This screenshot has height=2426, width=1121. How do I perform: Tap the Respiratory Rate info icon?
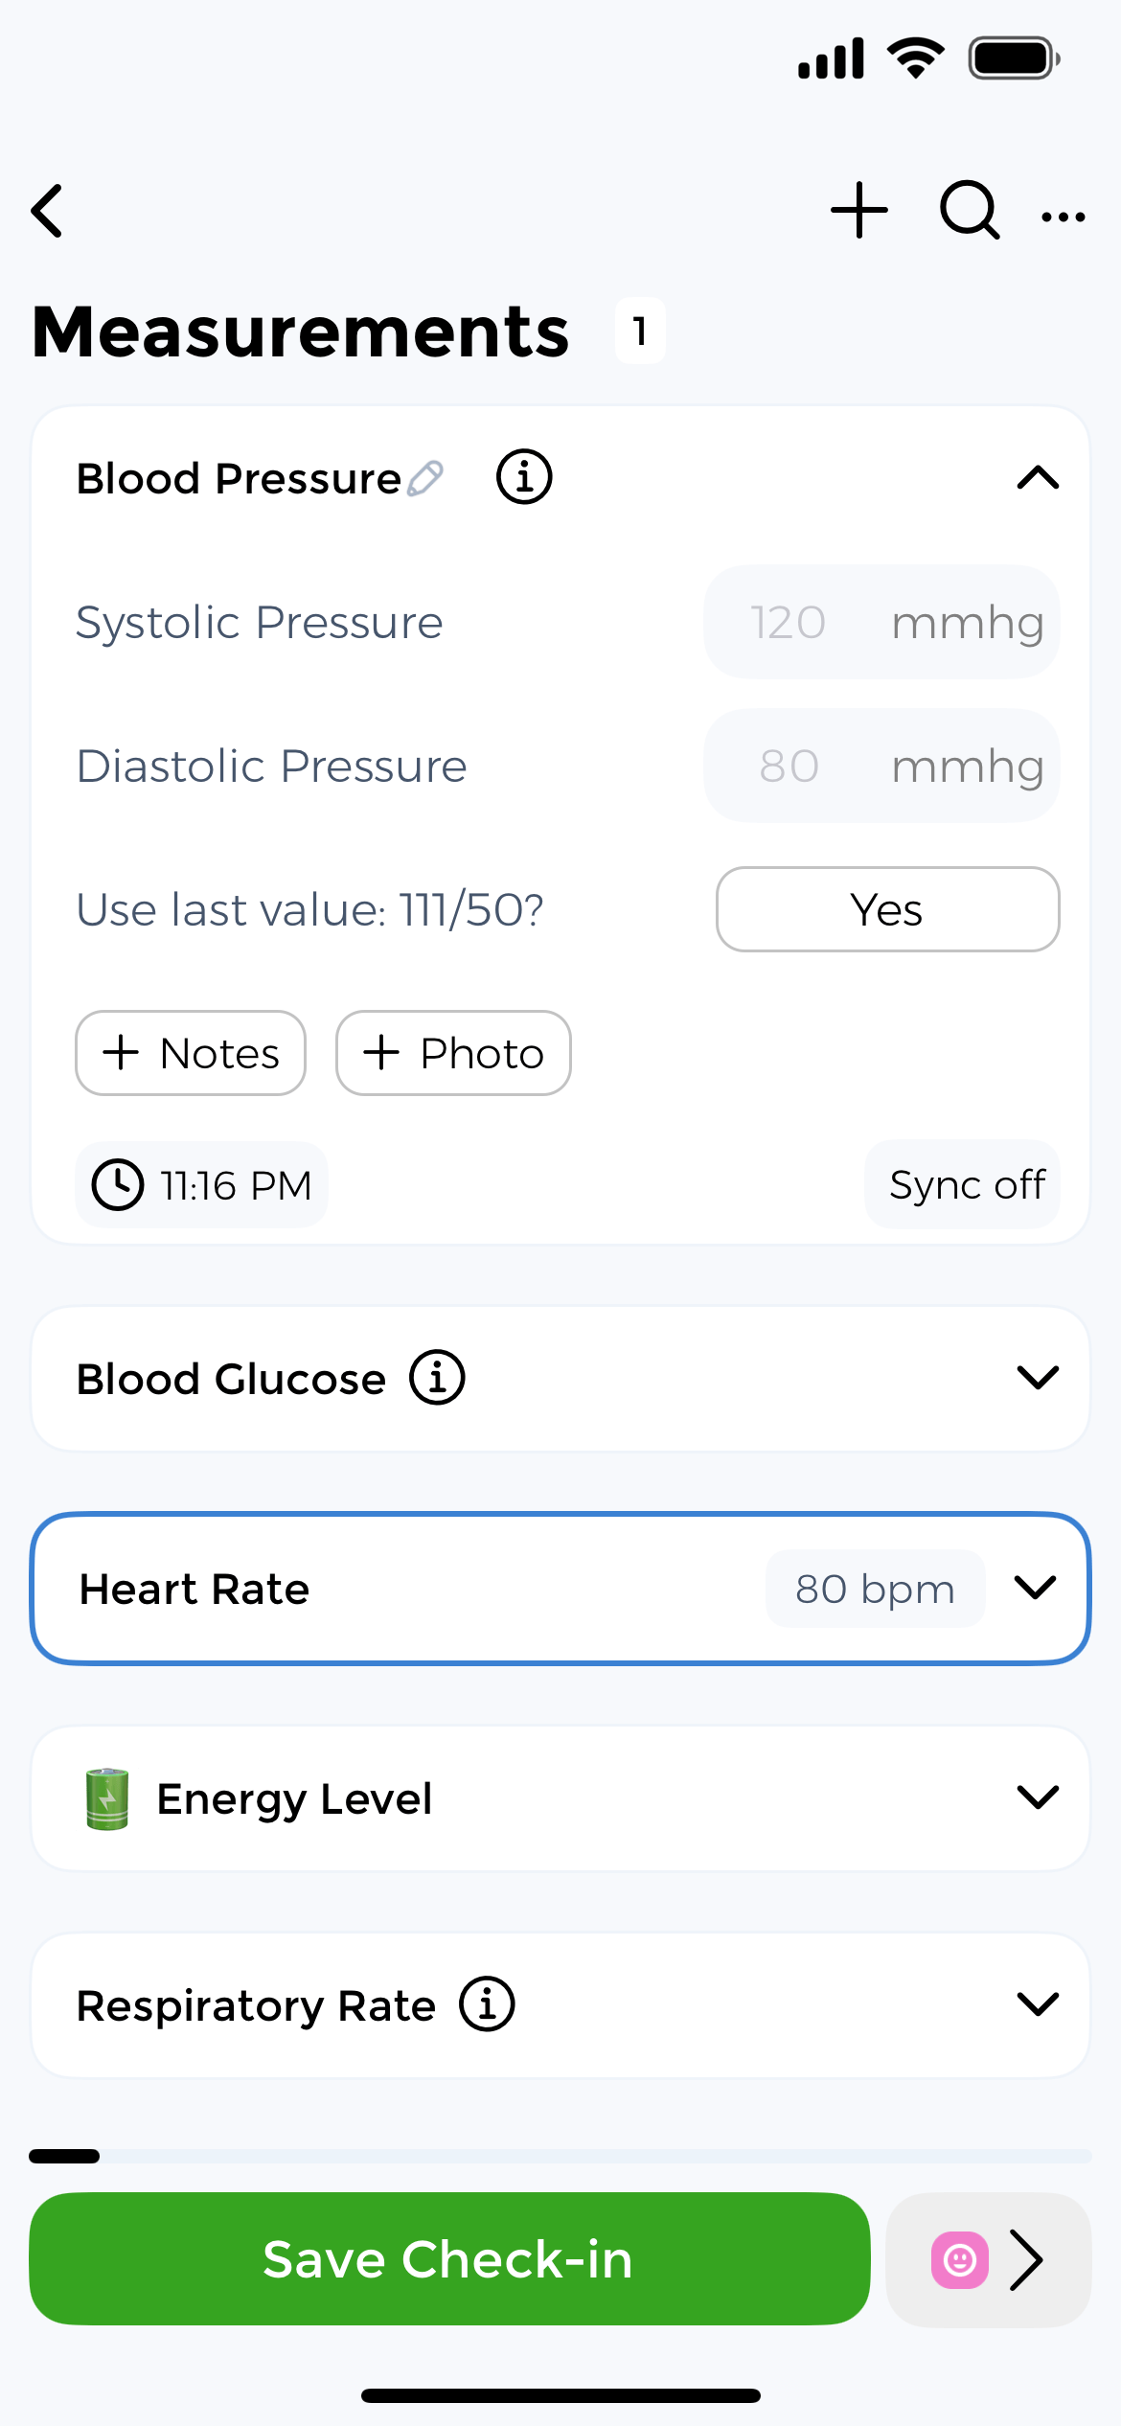(488, 2004)
